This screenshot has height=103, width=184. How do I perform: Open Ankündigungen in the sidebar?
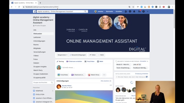click(39, 41)
